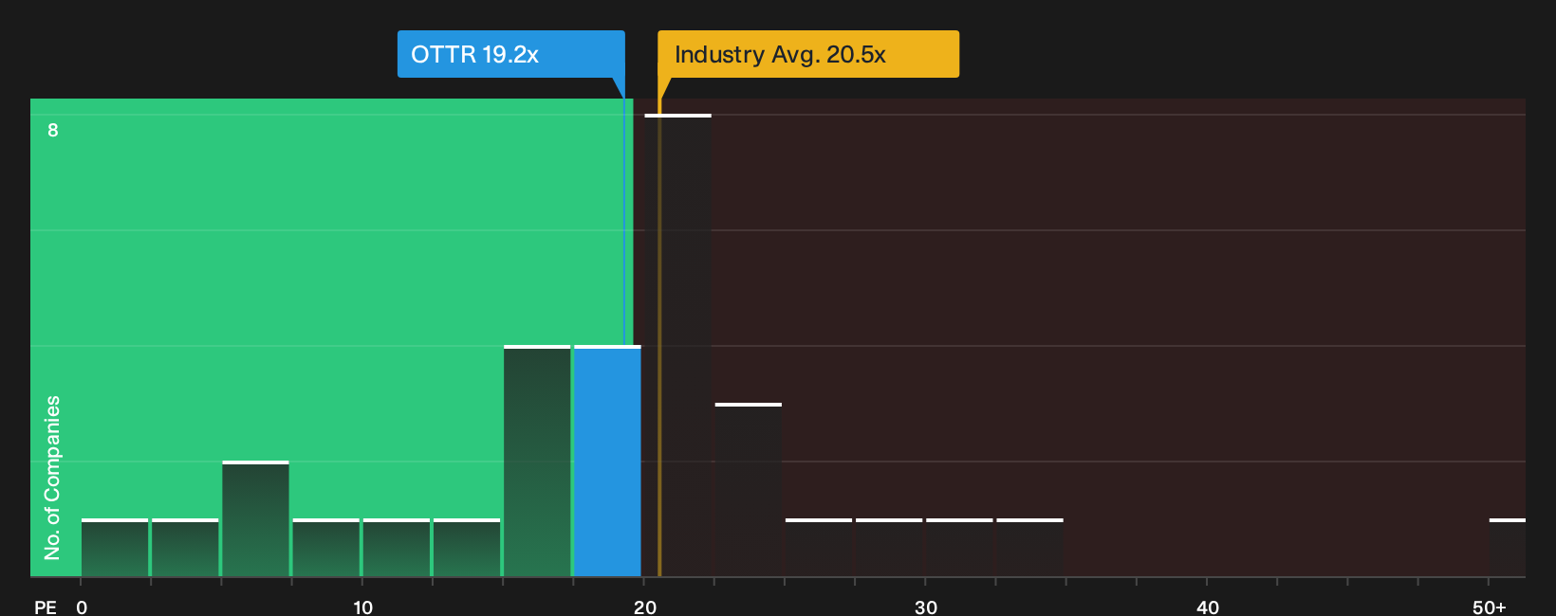The height and width of the screenshot is (616, 1556).
Task: Select the histogram bar at PE 12.5-15
Action: 467,548
